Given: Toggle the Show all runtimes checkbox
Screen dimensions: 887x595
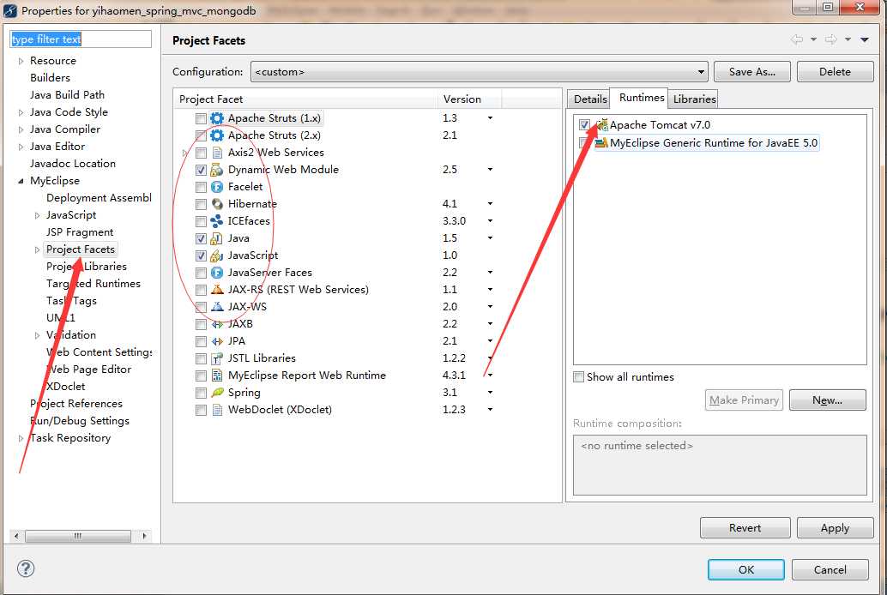Looking at the screenshot, I should tap(579, 376).
